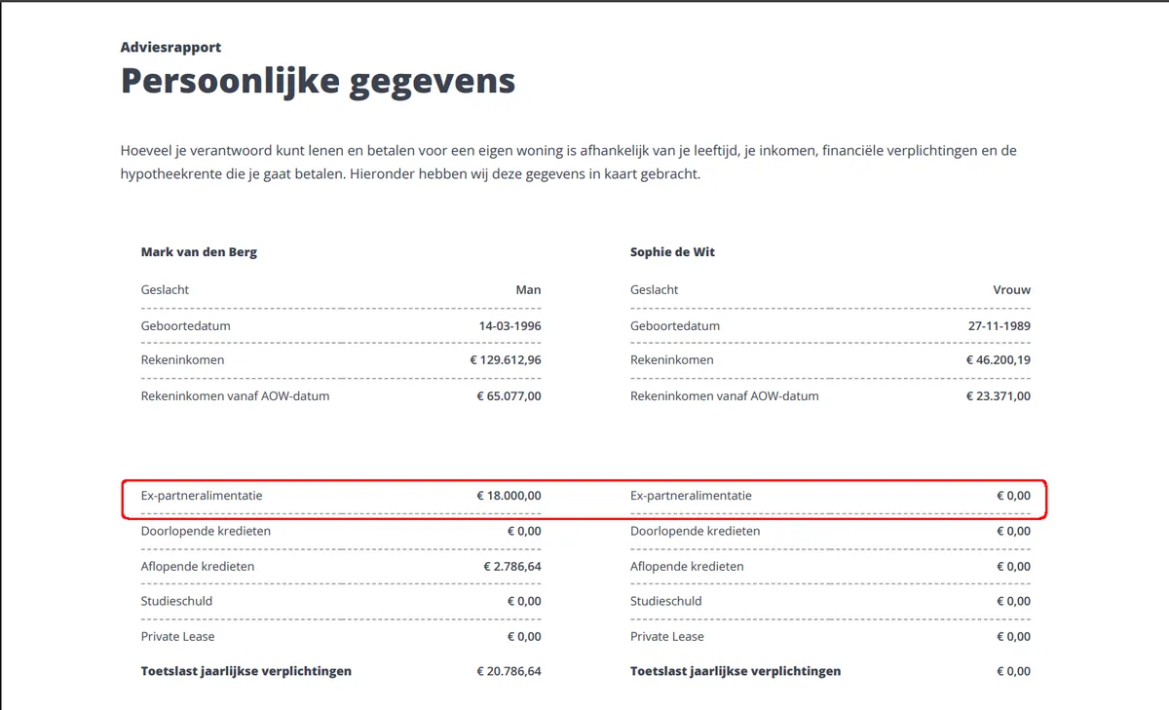Click the alimony amount '€ 18.000,00'
This screenshot has width=1169, height=710.
click(x=509, y=496)
